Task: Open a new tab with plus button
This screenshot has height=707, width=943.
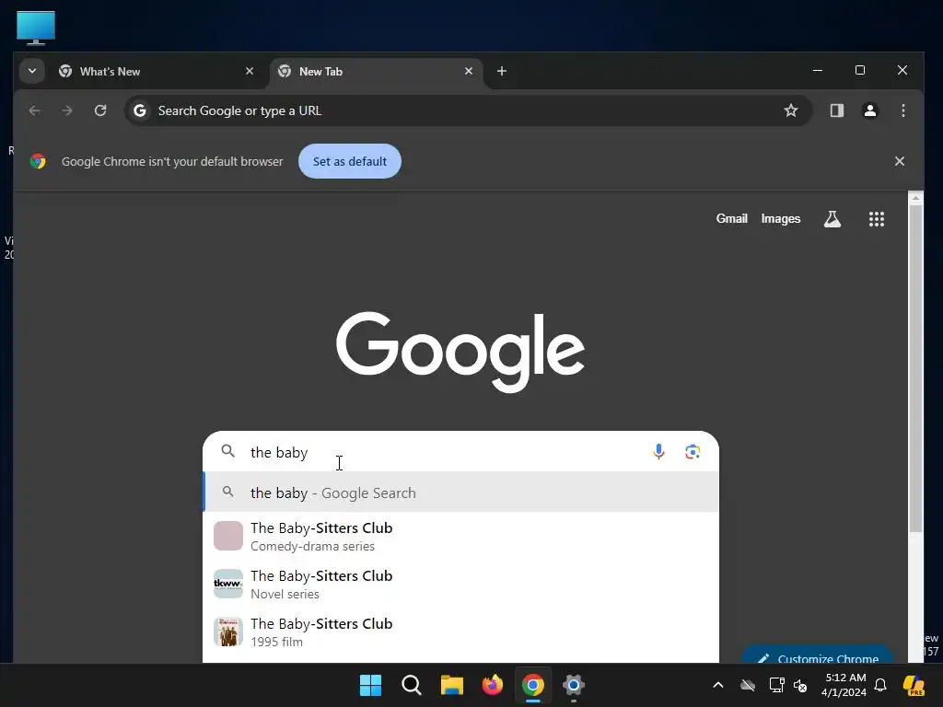Action: coord(502,71)
